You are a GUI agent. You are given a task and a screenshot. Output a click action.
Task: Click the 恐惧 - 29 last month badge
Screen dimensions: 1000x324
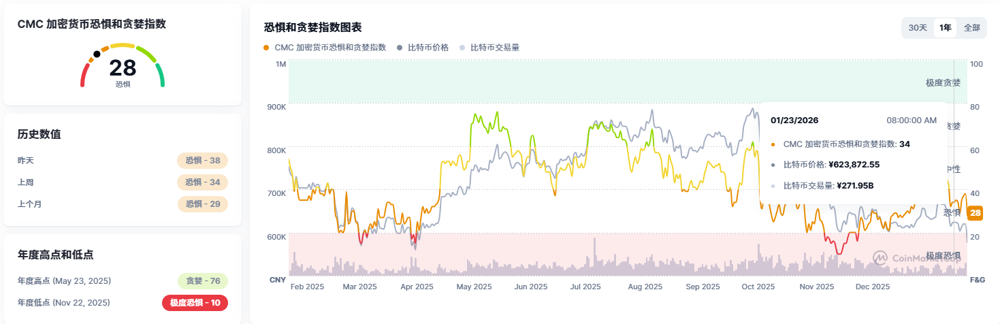pos(202,204)
